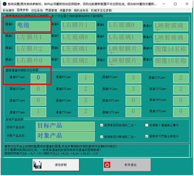
Task: Click the red power exit icon
Action: point(108,165)
